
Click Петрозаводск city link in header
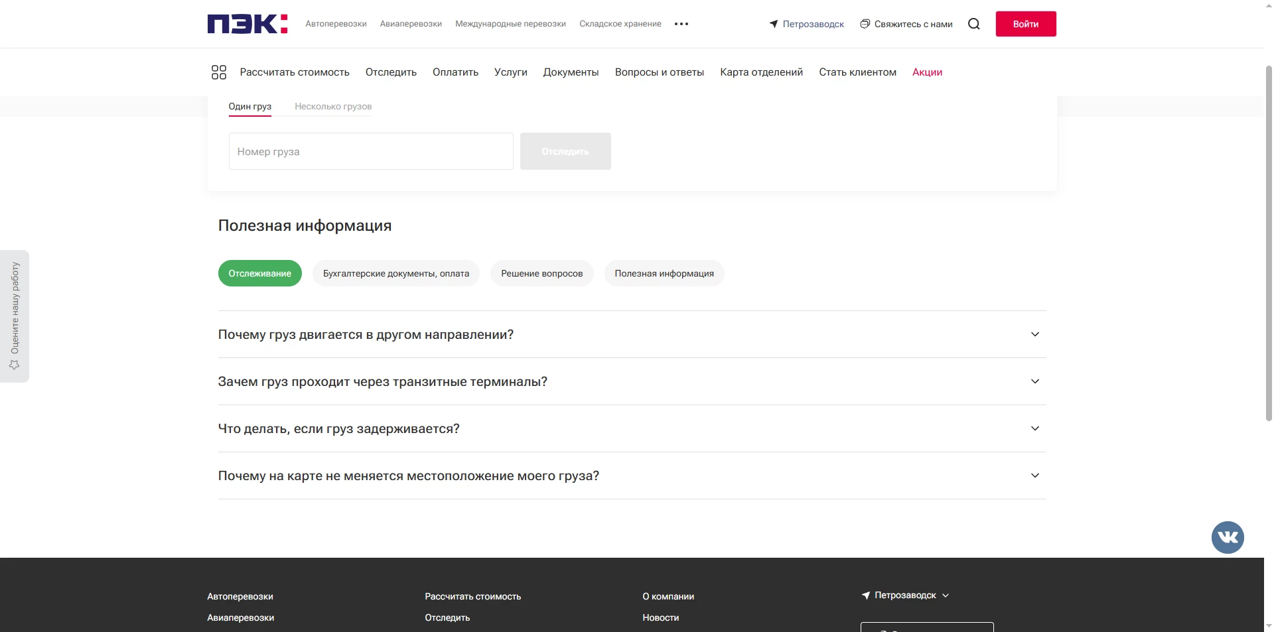coord(814,24)
